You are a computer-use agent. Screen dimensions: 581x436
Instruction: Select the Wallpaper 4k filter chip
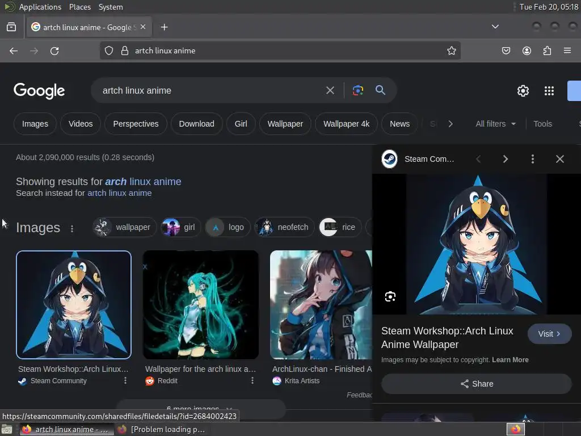(x=346, y=124)
